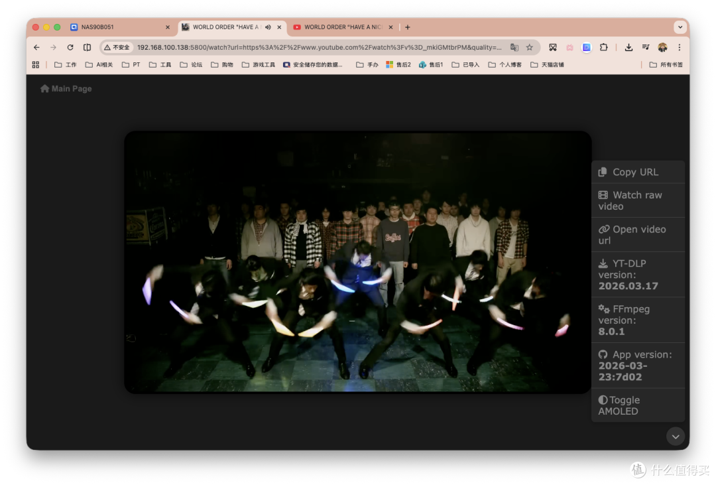716x485 pixels.
Task: Open a new browser tab
Action: click(408, 27)
